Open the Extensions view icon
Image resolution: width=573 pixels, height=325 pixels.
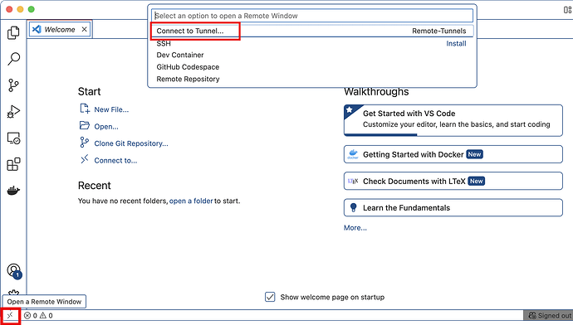13,164
